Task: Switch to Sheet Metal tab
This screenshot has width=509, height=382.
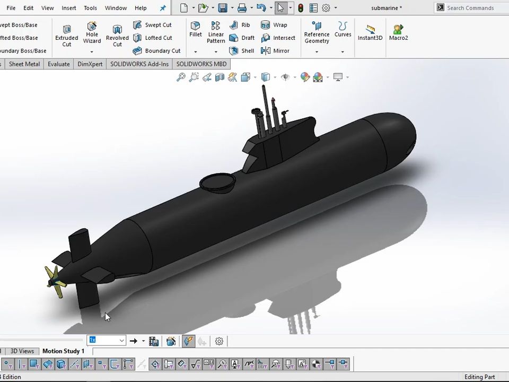Action: tap(24, 64)
